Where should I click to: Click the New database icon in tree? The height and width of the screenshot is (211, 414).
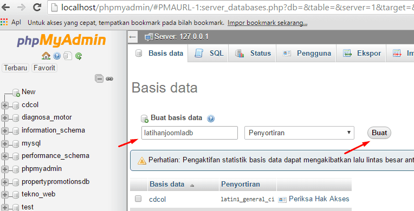click(x=16, y=93)
